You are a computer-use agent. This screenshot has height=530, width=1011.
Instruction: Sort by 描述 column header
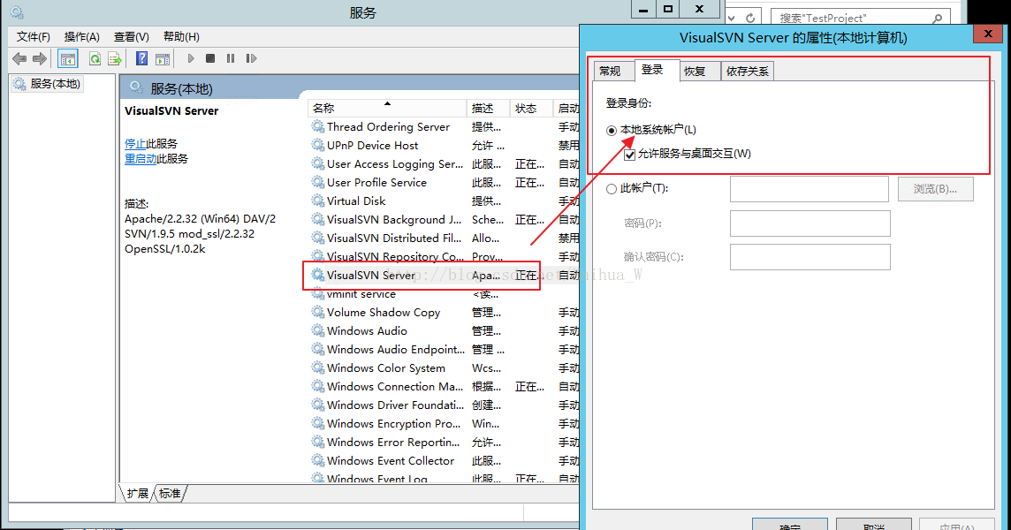tap(488, 108)
